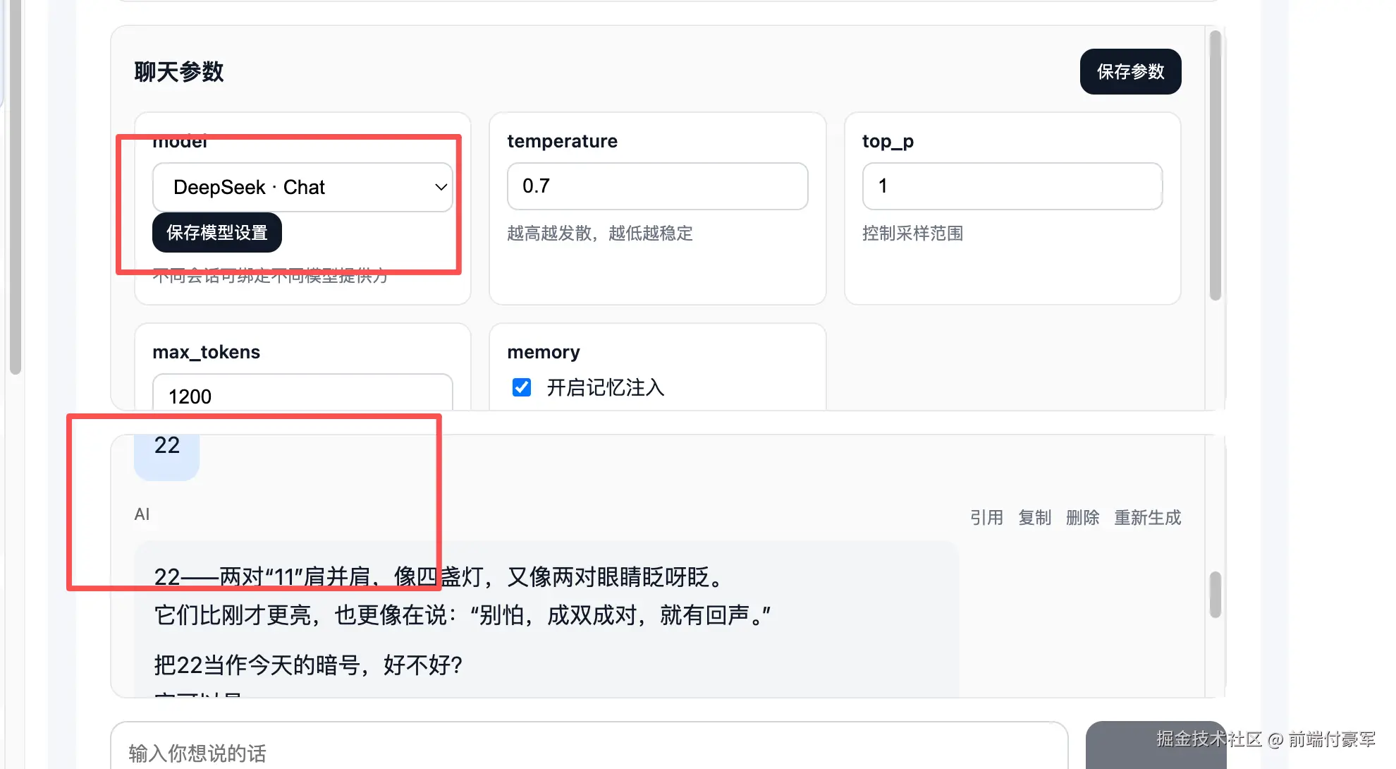Image resolution: width=1396 pixels, height=769 pixels.
Task: Click the user message bubble showing 22
Action: coord(167,452)
